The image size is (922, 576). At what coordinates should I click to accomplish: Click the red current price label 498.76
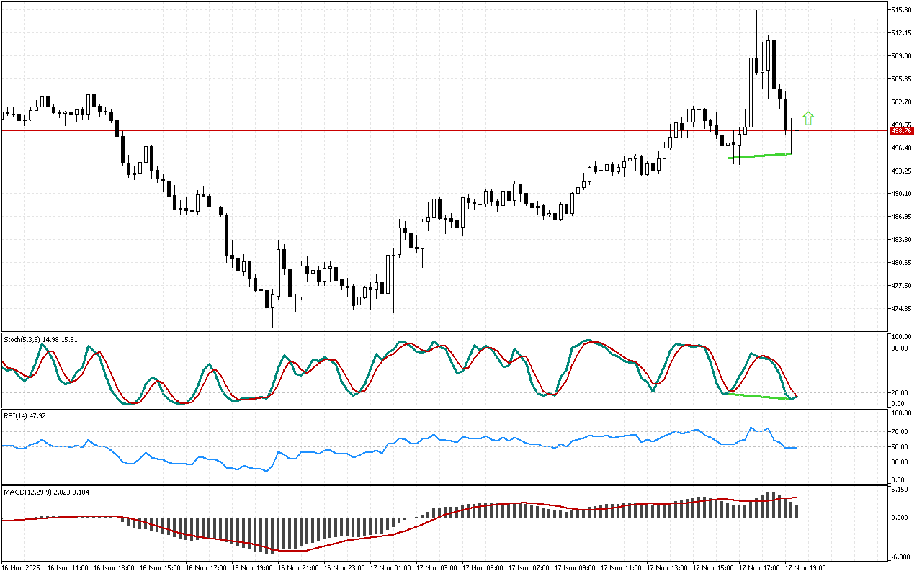901,131
